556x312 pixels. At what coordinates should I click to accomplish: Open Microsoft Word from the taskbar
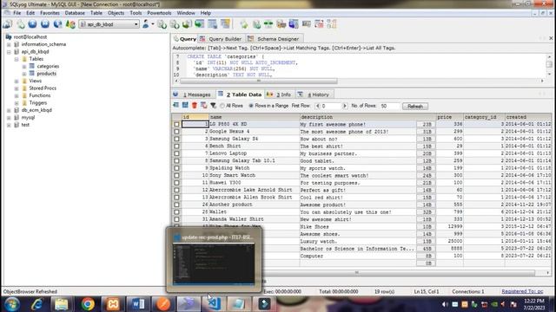tap(138, 304)
